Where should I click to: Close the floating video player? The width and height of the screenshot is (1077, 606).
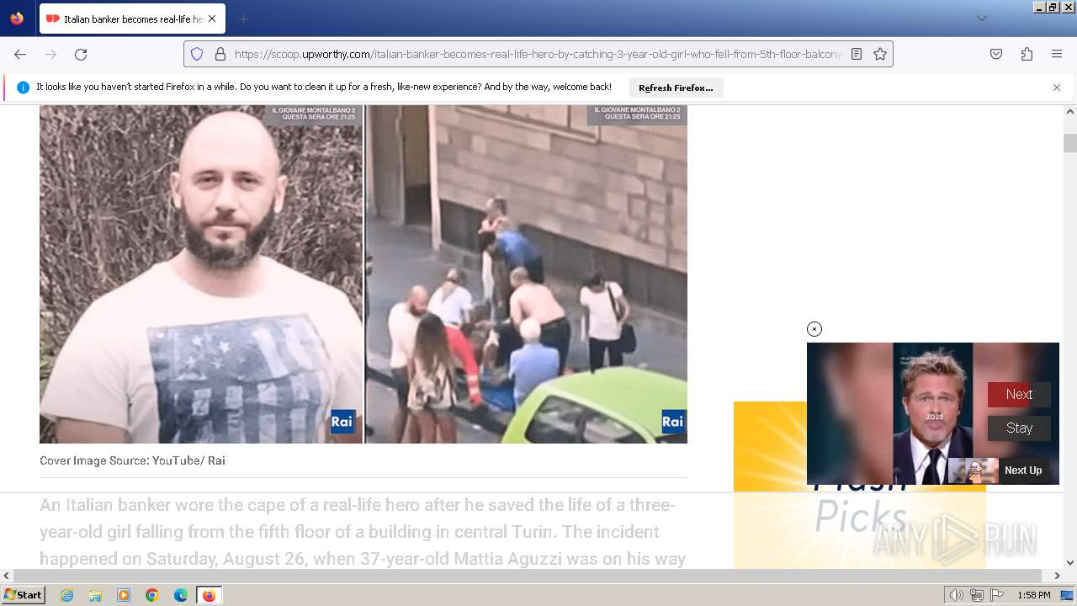click(x=814, y=329)
